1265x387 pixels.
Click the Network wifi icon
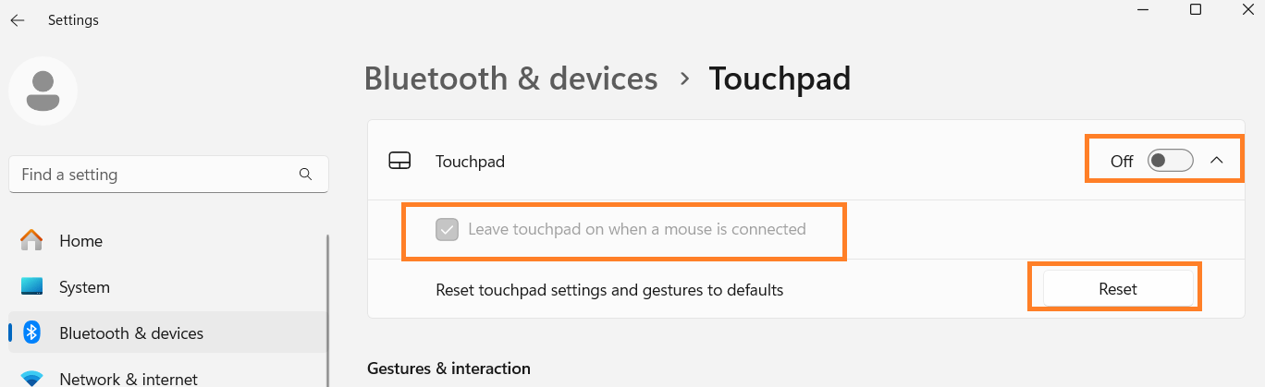pyautogui.click(x=32, y=379)
